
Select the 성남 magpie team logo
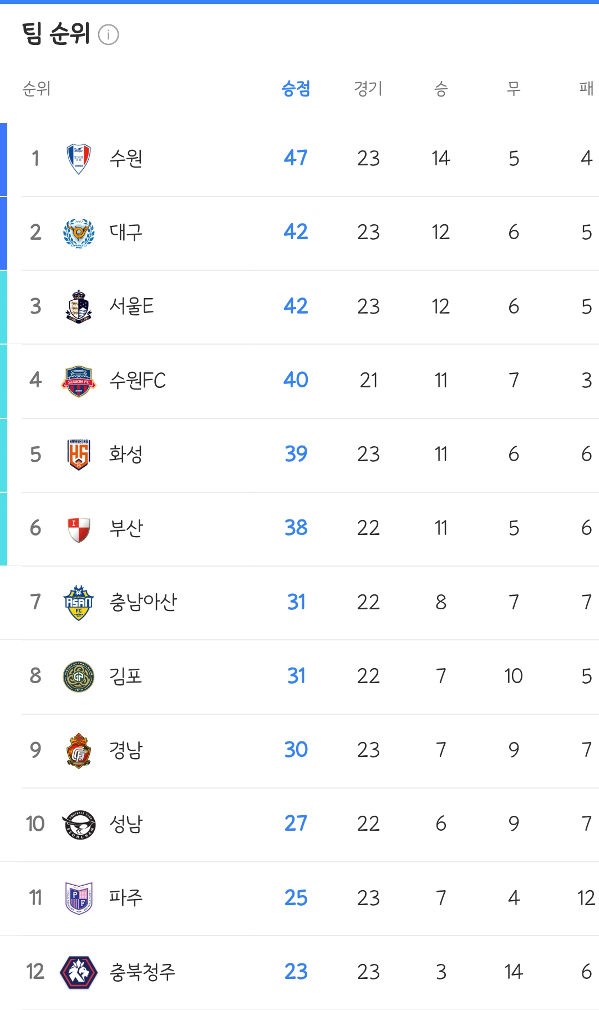(79, 824)
